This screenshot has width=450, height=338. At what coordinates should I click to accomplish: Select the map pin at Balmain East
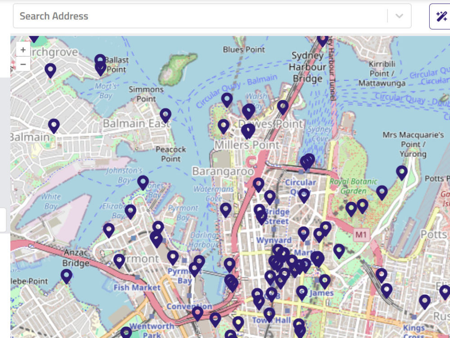[166, 115]
